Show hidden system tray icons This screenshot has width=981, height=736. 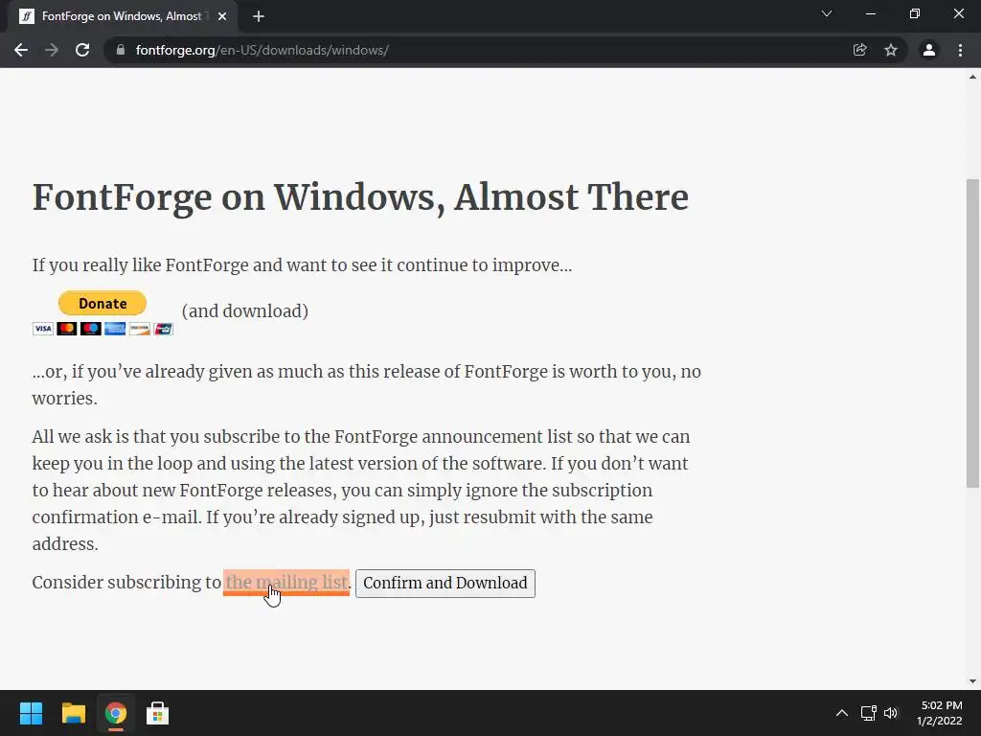(x=842, y=713)
